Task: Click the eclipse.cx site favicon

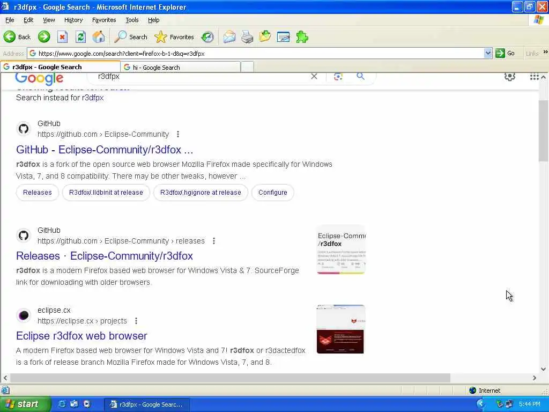Action: [24, 315]
